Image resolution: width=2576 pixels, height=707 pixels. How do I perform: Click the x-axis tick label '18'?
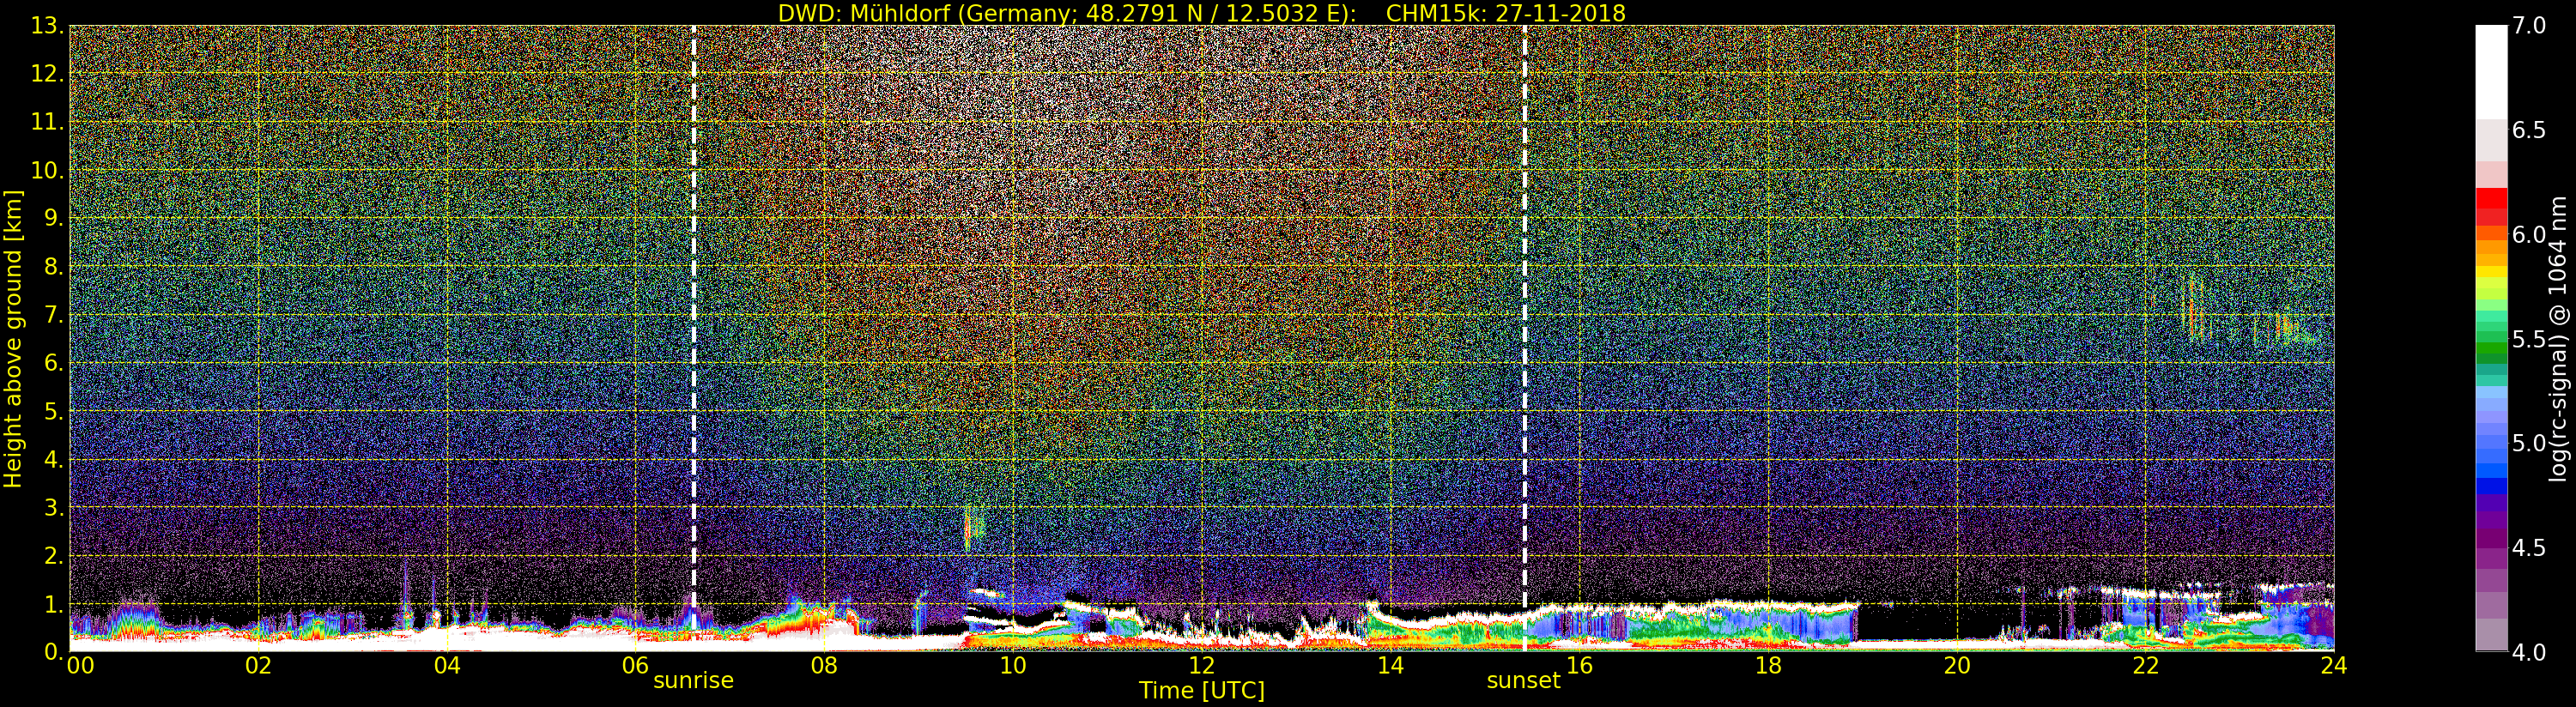pyautogui.click(x=1768, y=666)
